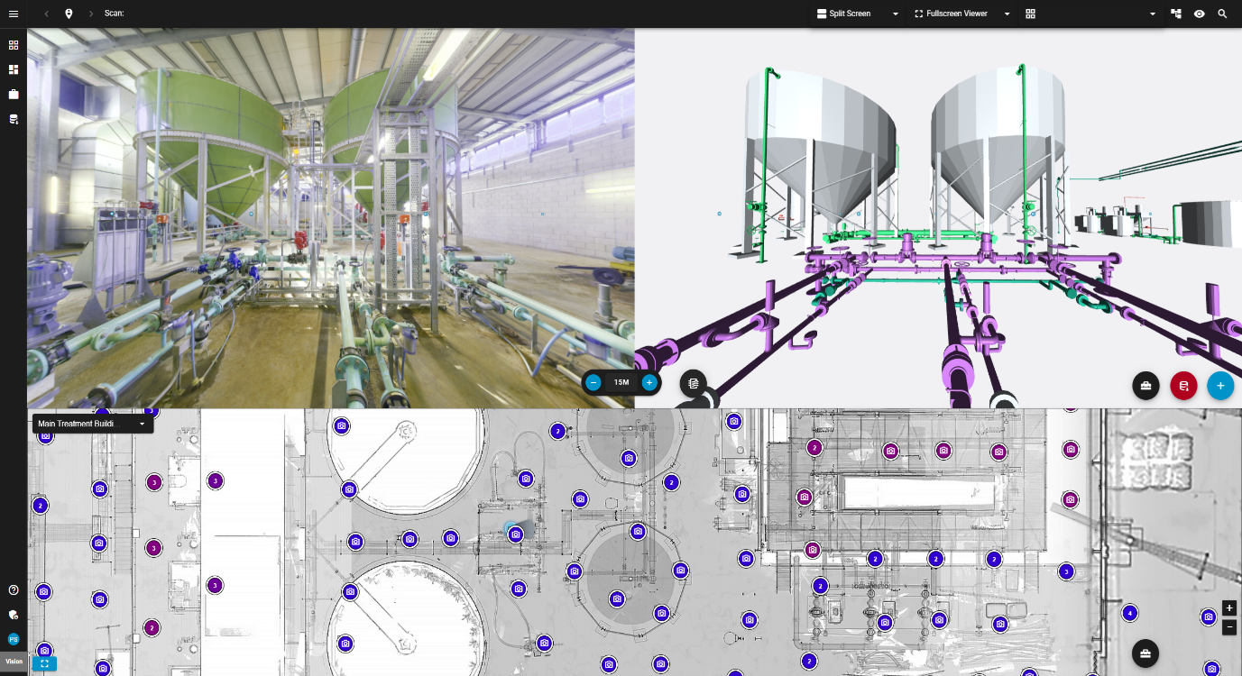Click the blue plus add button
Viewport: 1242px width, 676px height.
click(x=1220, y=386)
